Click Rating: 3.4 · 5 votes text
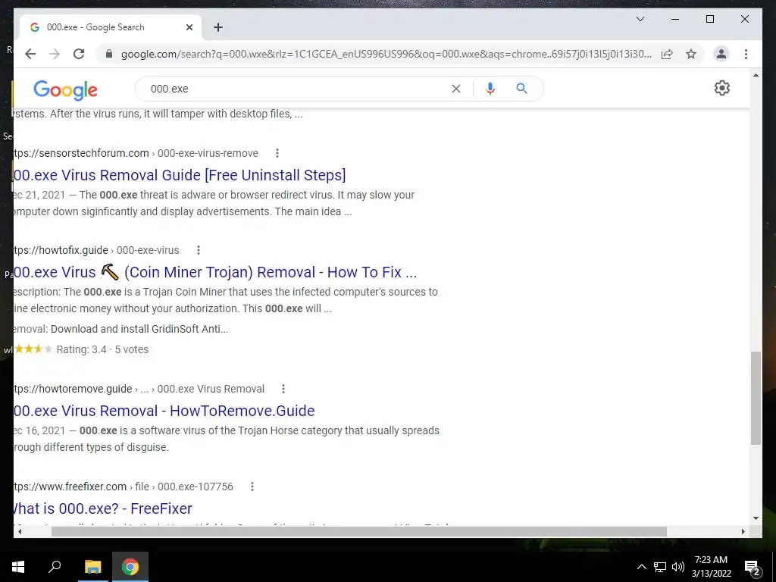 click(102, 349)
